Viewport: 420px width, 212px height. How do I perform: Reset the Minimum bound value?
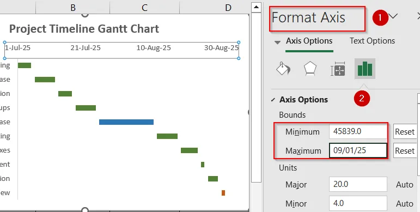click(x=405, y=131)
